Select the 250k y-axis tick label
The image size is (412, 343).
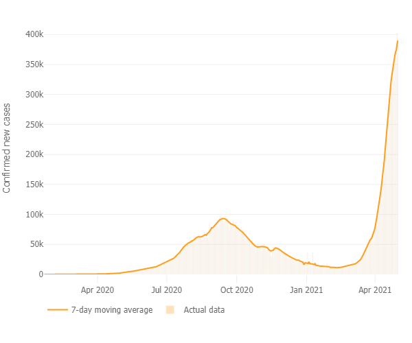click(33, 124)
